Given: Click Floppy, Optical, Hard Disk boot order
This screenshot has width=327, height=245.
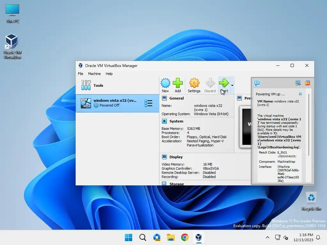Looking at the screenshot, I should pyautogui.click(x=207, y=137).
